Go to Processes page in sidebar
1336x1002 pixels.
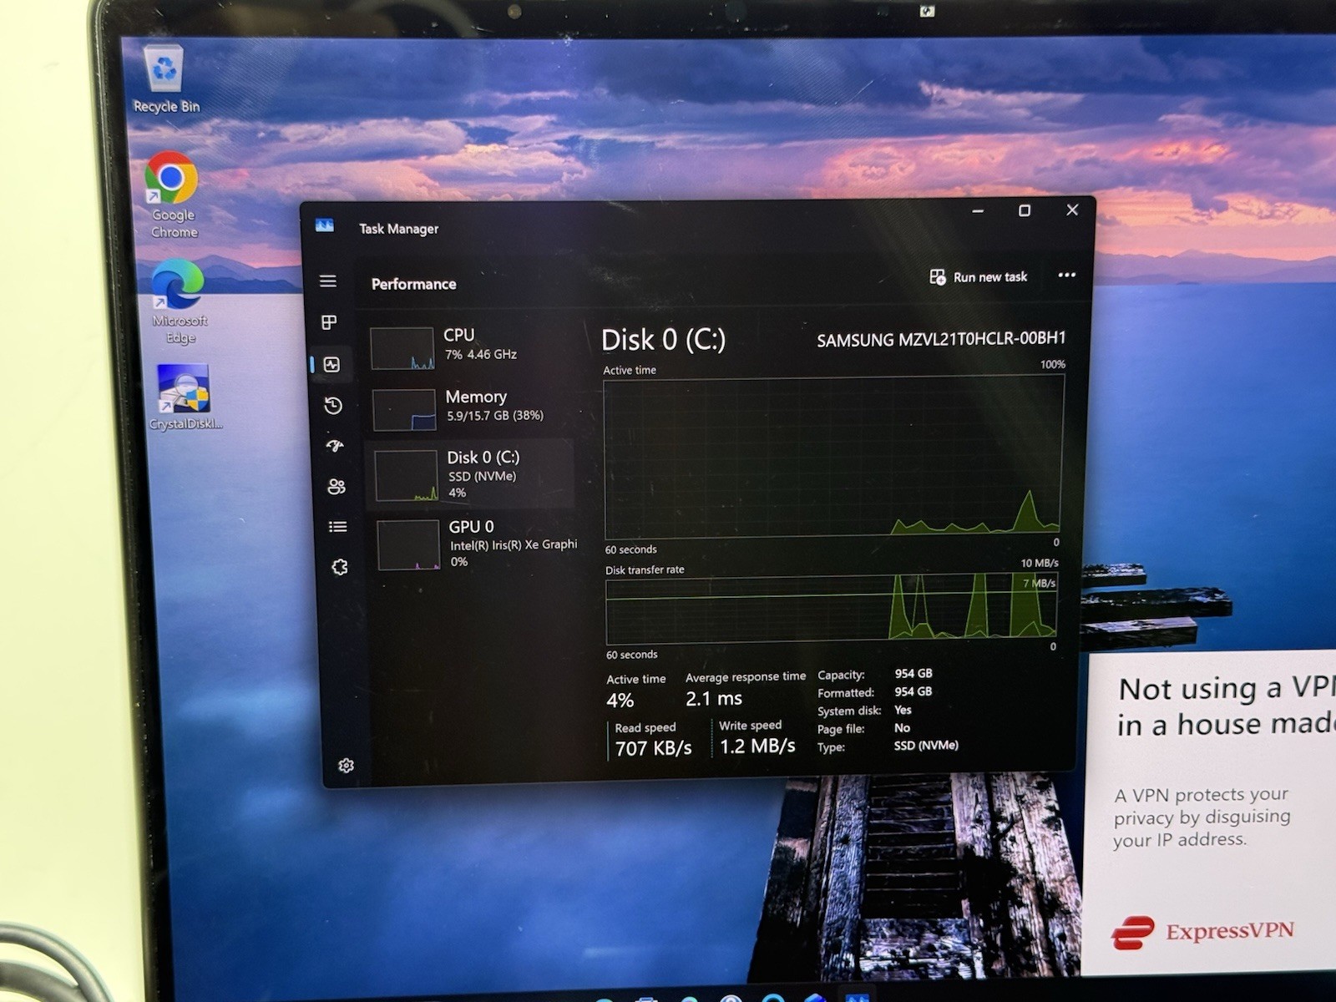pos(329,322)
